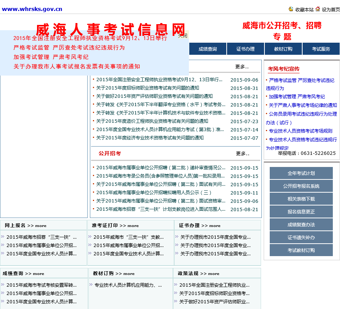Click the 考风考纪宣传 section heading
This screenshot has width=340, height=309.
(x=284, y=69)
